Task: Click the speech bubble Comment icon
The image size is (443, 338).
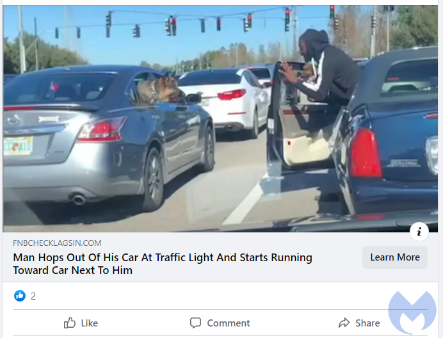Action: coord(195,323)
